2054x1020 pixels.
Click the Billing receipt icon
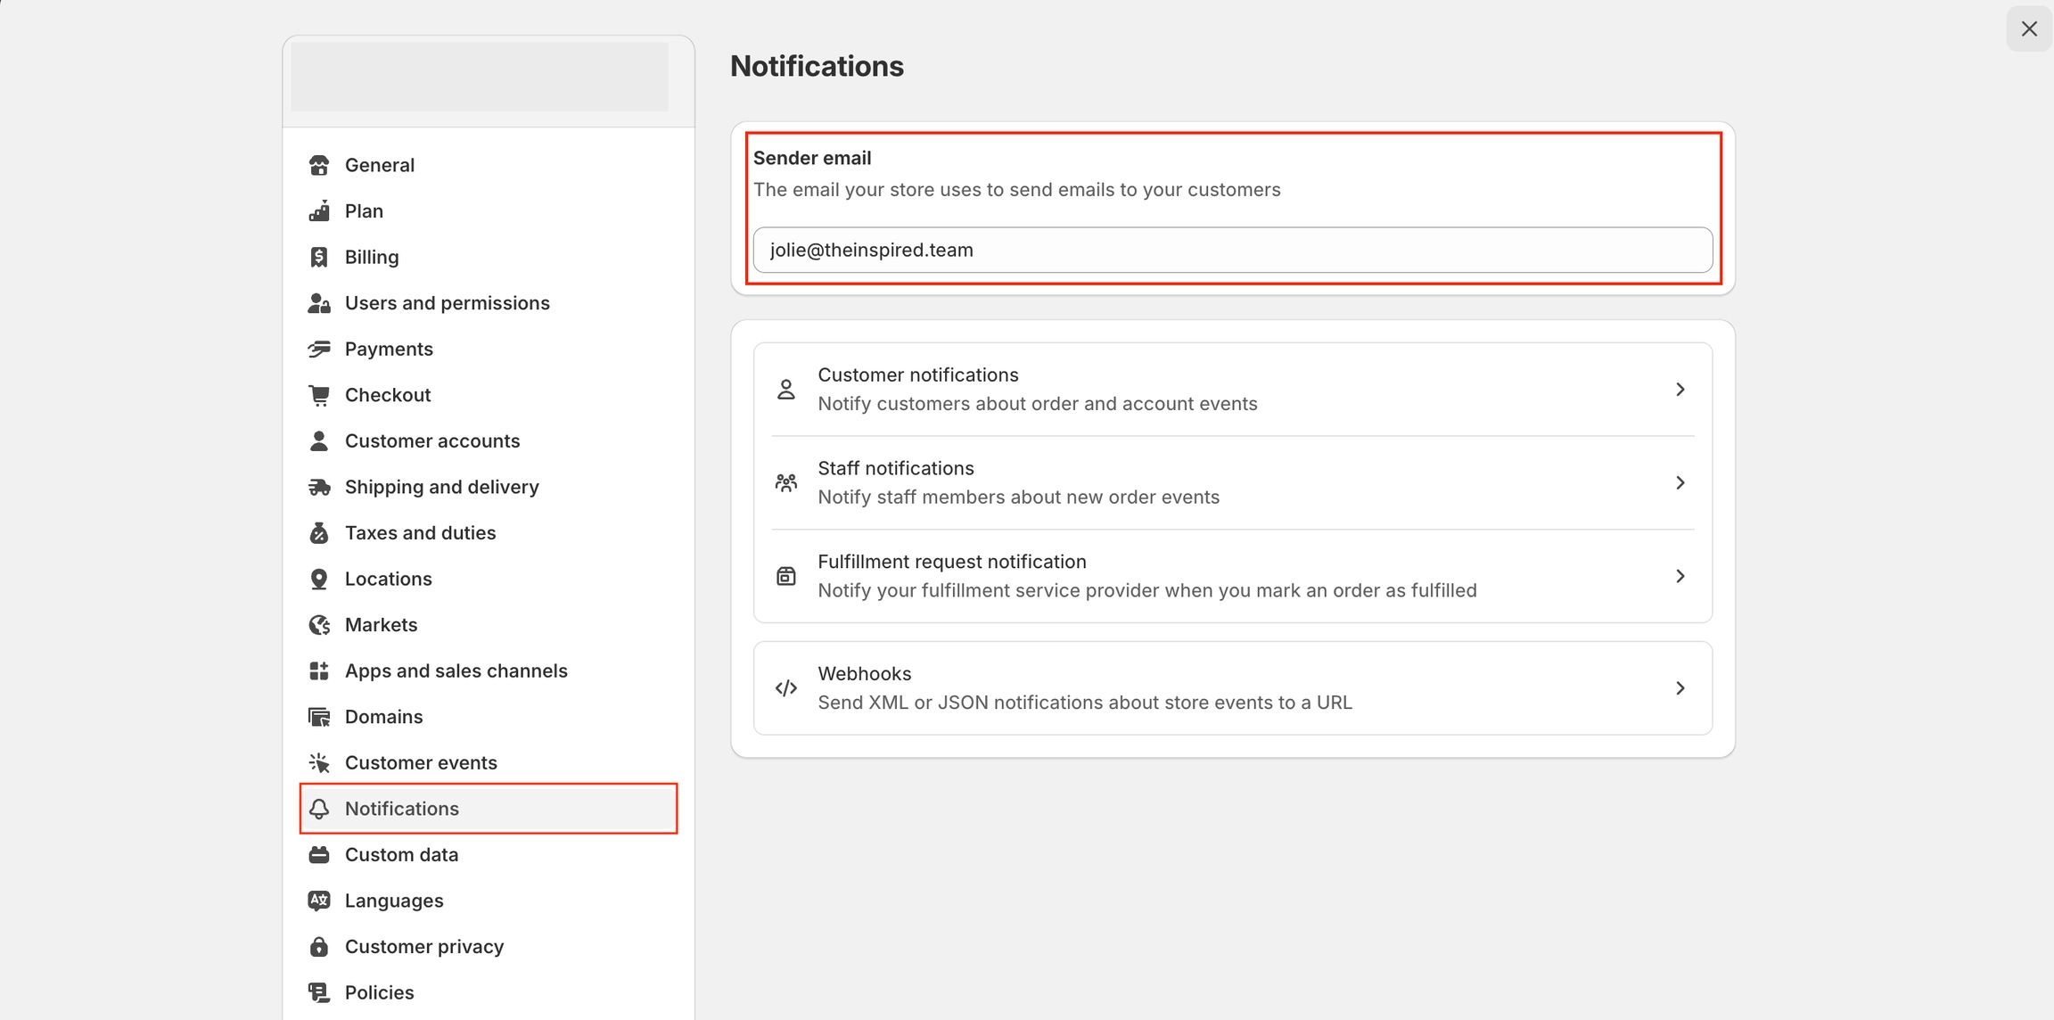(318, 257)
